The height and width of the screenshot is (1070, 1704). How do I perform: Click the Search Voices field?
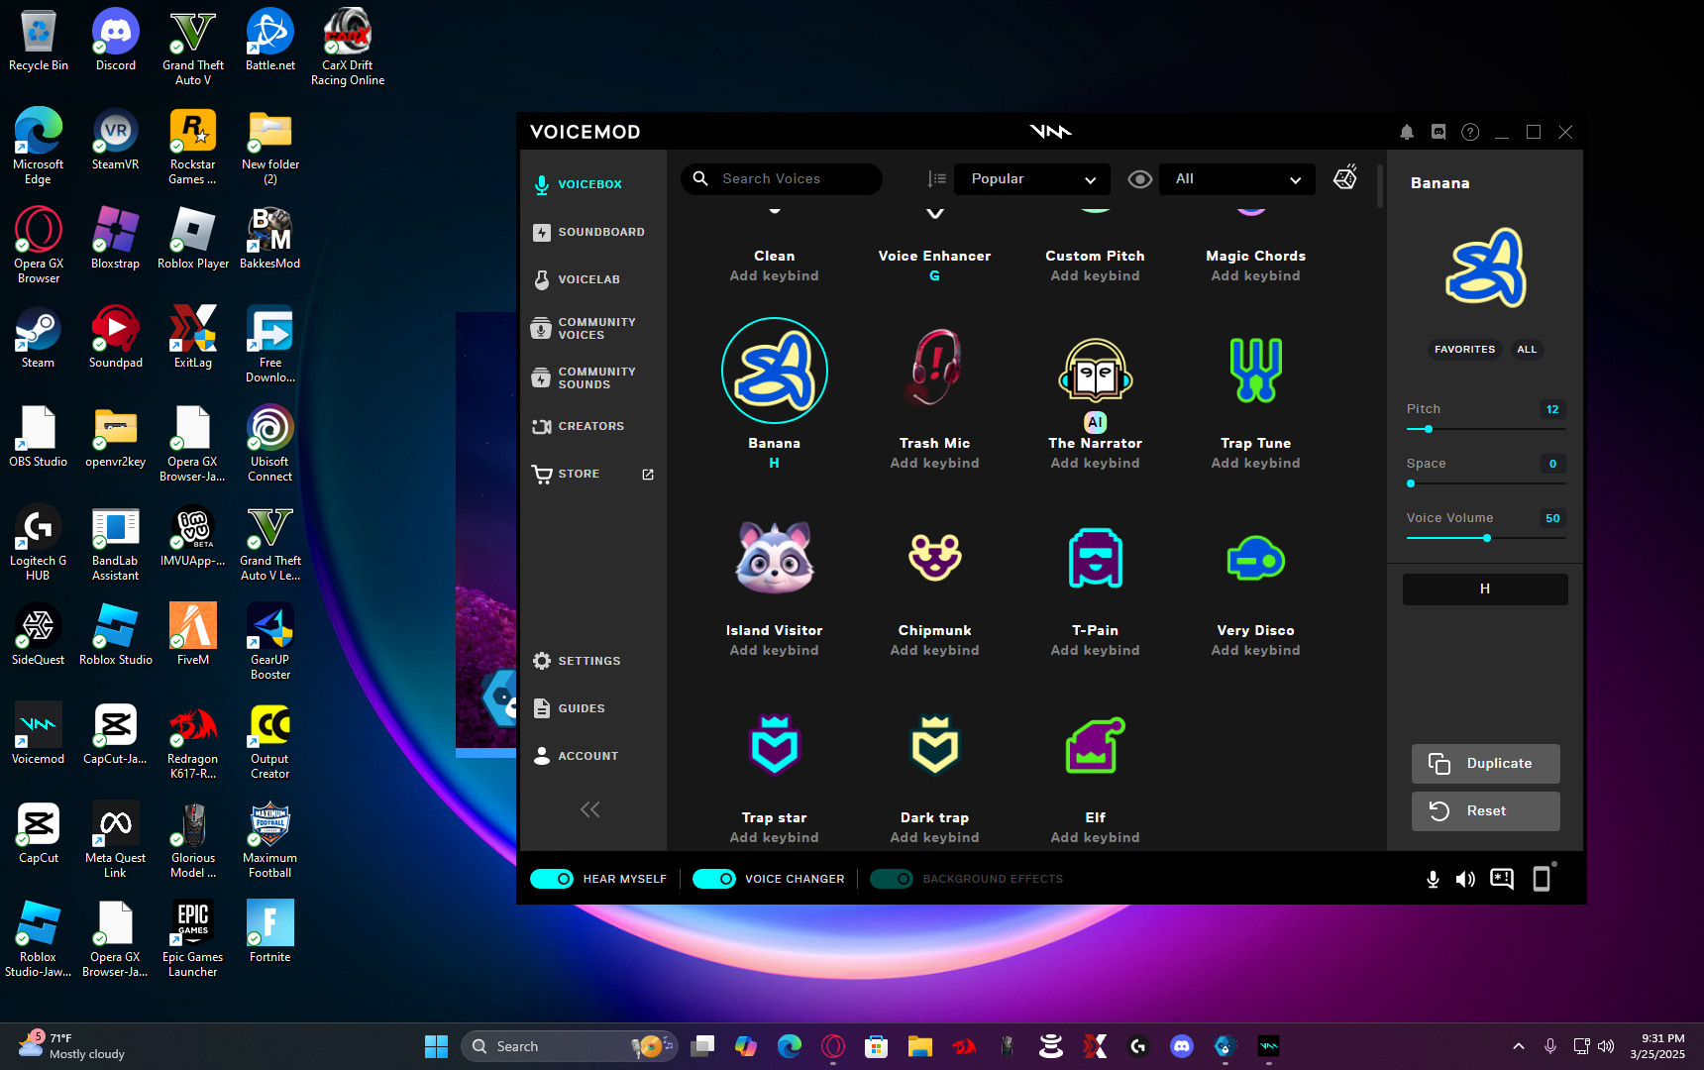(782, 179)
